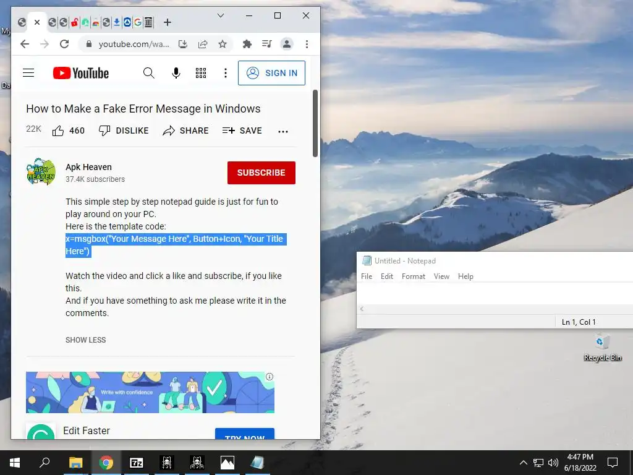Open network icon in system tray

click(x=538, y=463)
